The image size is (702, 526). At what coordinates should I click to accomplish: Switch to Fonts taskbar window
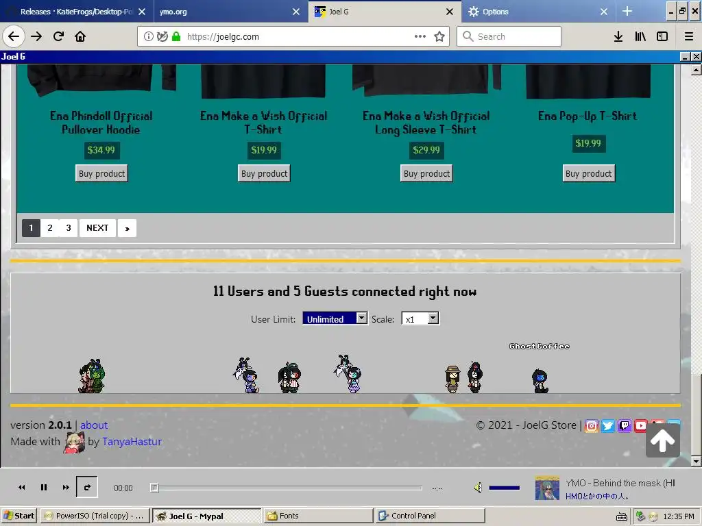pos(318,516)
